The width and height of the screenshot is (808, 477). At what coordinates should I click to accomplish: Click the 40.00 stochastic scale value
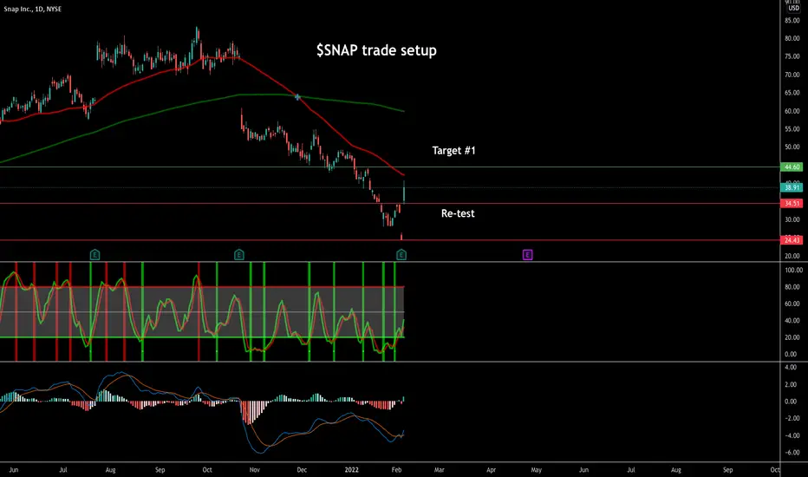[792, 321]
